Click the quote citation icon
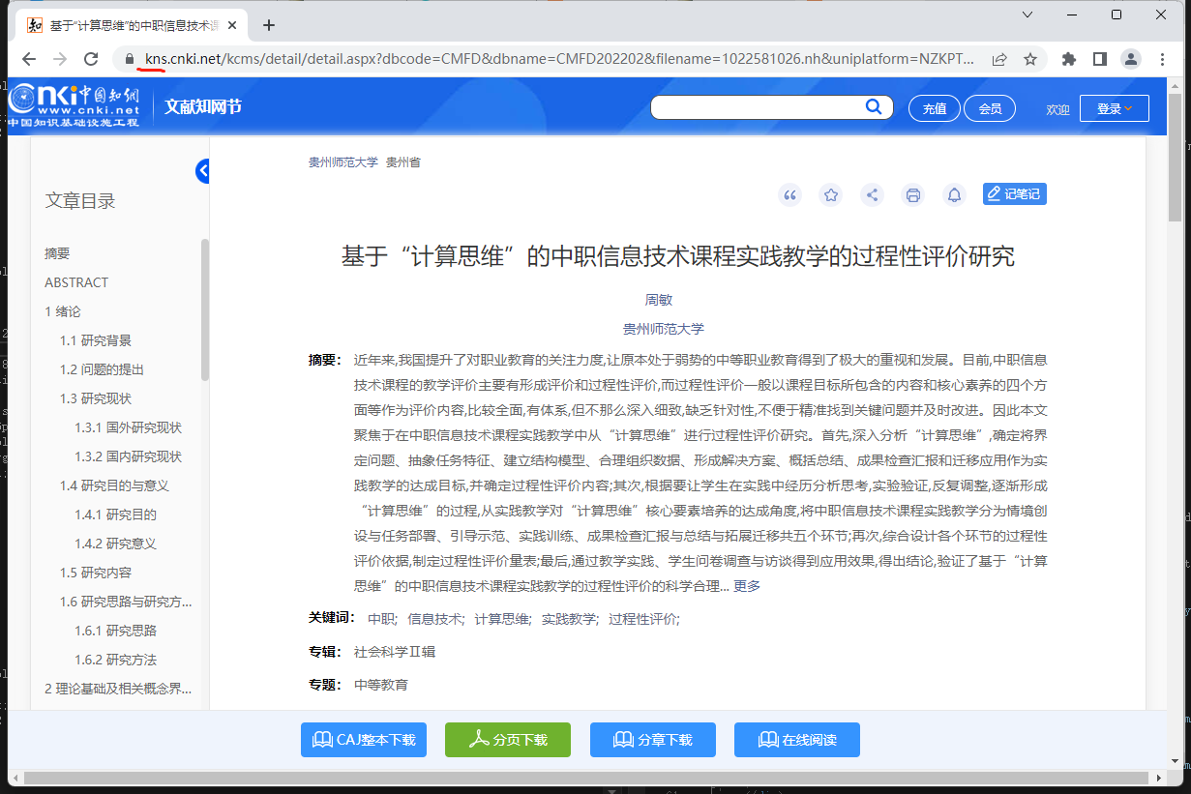The height and width of the screenshot is (794, 1191). tap(790, 195)
